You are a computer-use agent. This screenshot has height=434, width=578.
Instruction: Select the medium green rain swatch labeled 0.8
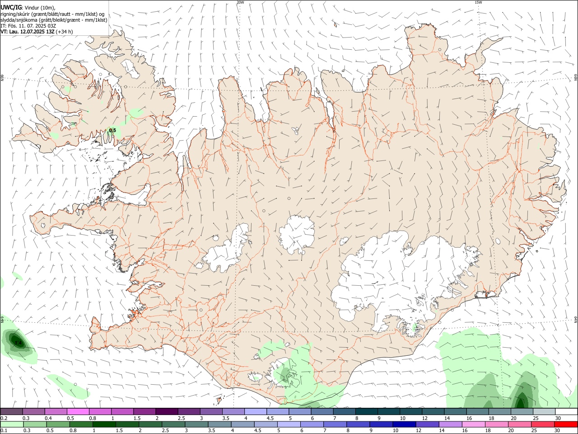click(x=81, y=425)
